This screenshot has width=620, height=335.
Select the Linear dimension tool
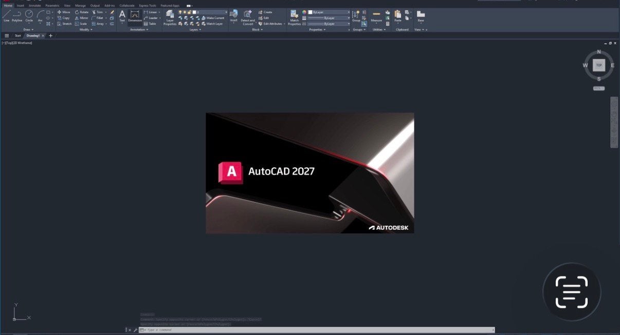(151, 12)
